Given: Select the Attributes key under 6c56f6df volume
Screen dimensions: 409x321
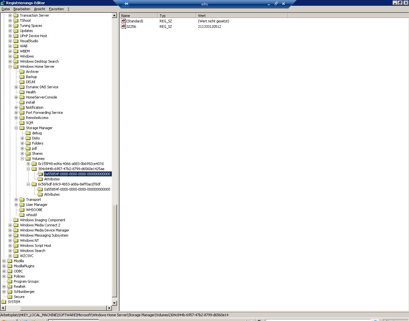Looking at the screenshot, I should 52,194.
